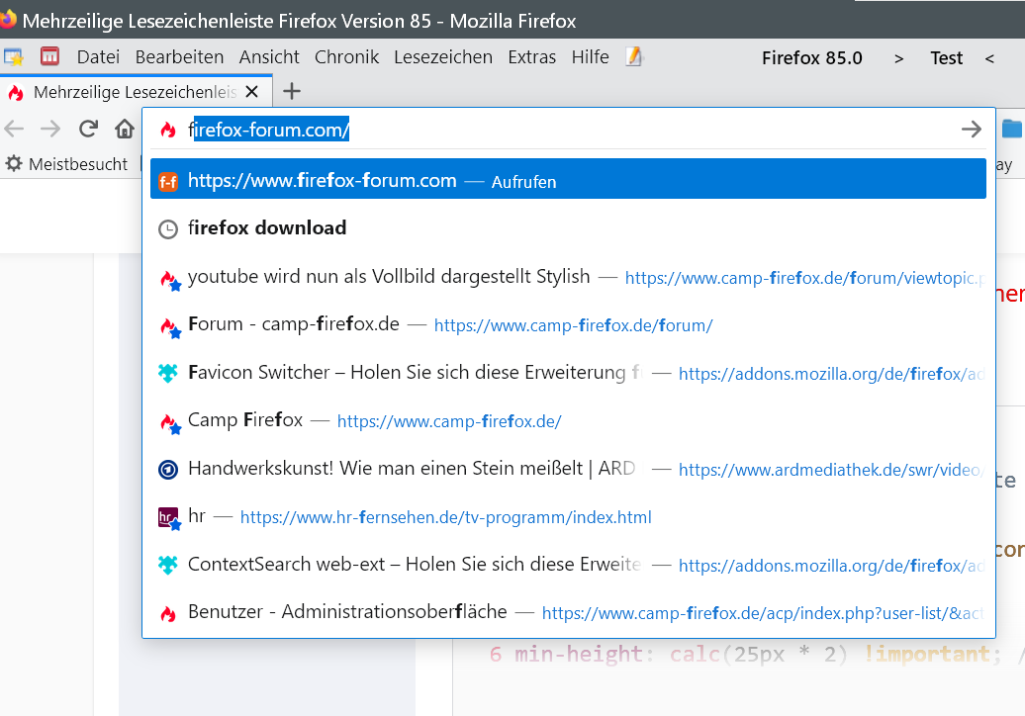Open the Extras menu
Viewport: 1025px width, 716px height.
531,57
